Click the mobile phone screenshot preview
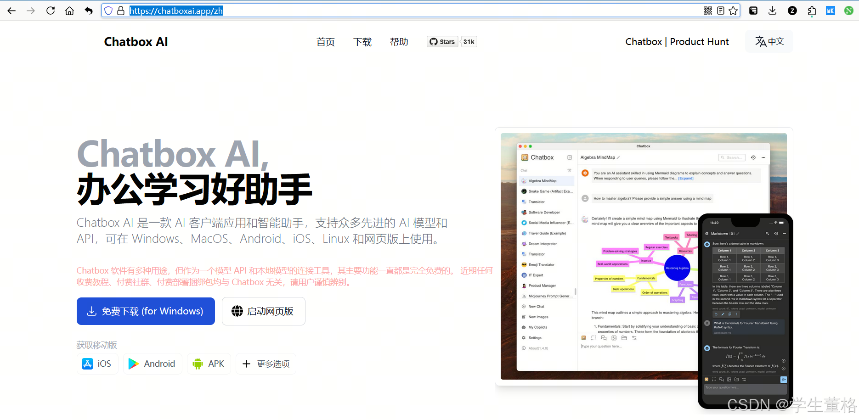 click(x=745, y=311)
